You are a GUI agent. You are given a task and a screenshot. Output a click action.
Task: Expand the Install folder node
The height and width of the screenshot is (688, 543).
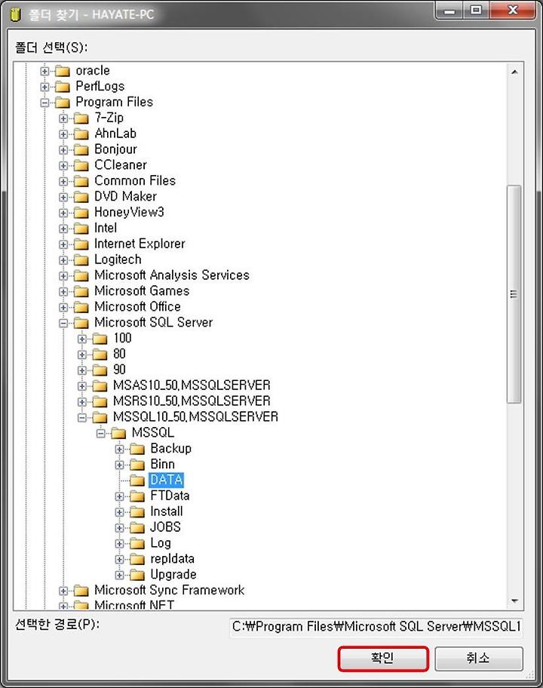click(120, 512)
